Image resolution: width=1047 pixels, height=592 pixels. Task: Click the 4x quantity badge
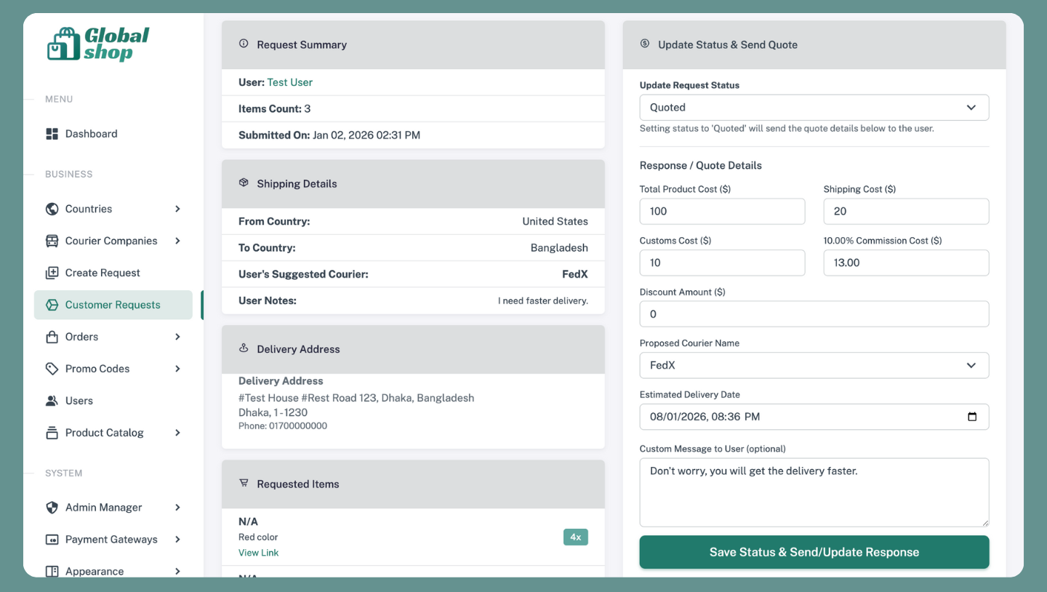tap(576, 537)
